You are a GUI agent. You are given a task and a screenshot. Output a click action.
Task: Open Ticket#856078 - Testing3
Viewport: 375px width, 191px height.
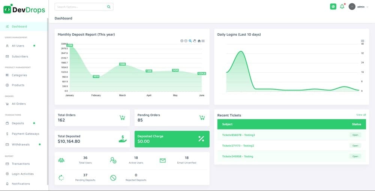pyautogui.click(x=238, y=135)
